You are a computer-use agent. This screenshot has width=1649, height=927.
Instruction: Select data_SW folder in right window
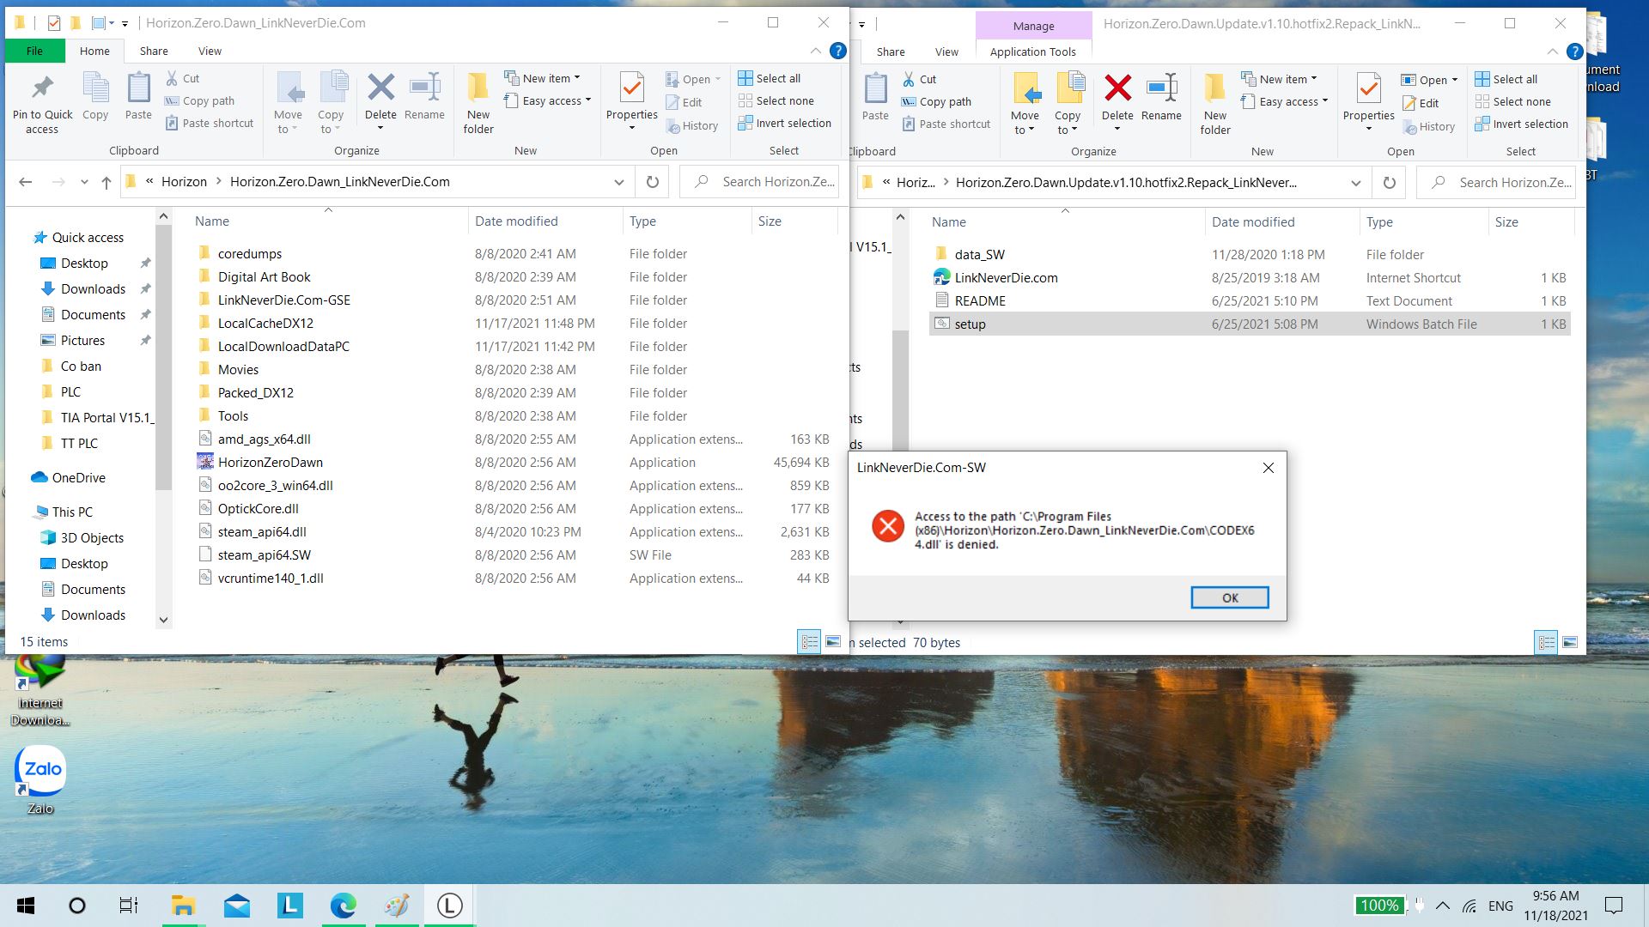[x=1250, y=254]
